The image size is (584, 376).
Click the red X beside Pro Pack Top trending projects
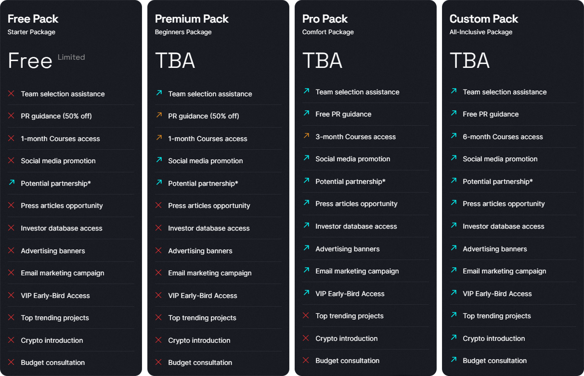tap(306, 316)
